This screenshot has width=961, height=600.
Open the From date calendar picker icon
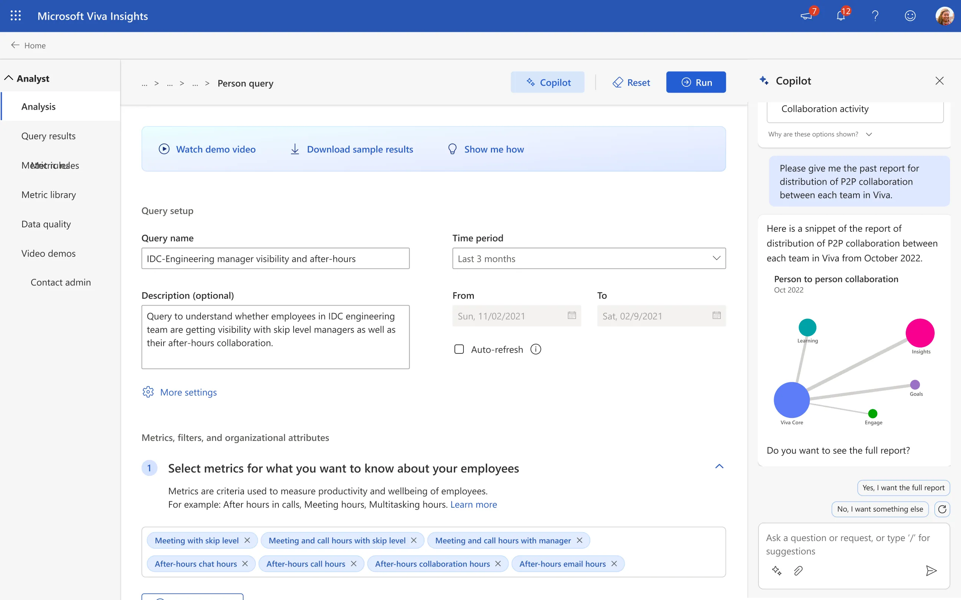[x=571, y=316]
